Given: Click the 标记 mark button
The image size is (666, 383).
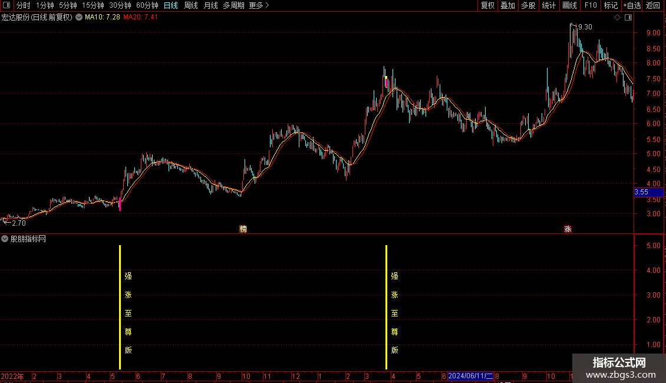Looking at the screenshot, I should click(611, 5).
